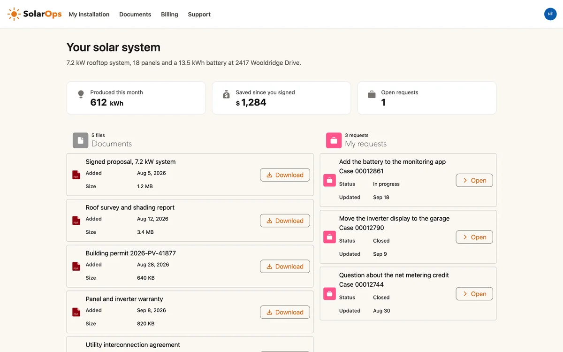
Task: Open the battery monitoring app request
Action: tap(474, 180)
